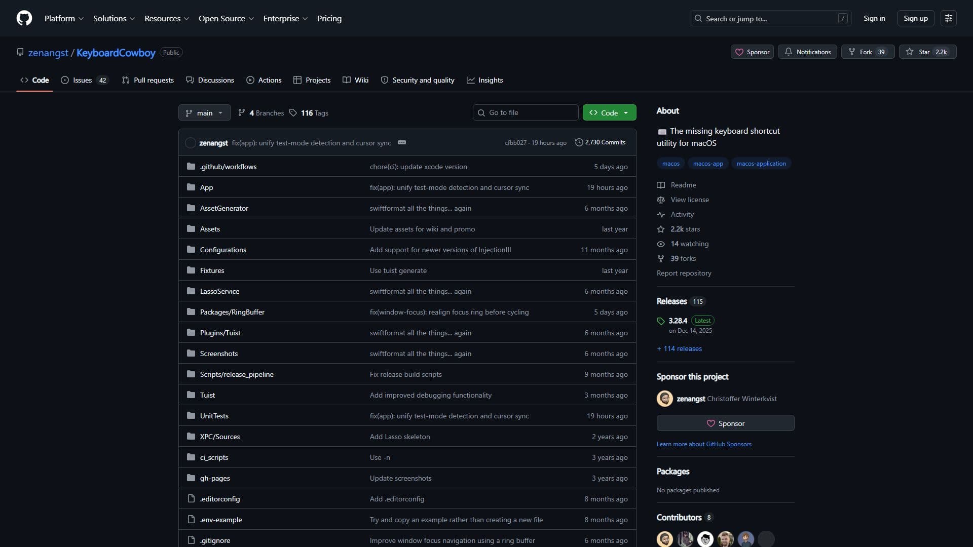Click the Sponsor button under Sponsor this project
The height and width of the screenshot is (547, 973).
pyautogui.click(x=725, y=423)
